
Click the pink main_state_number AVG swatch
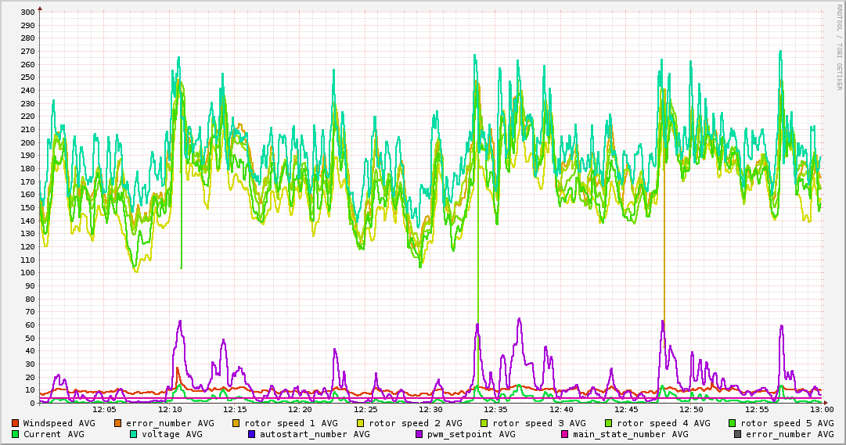click(565, 434)
